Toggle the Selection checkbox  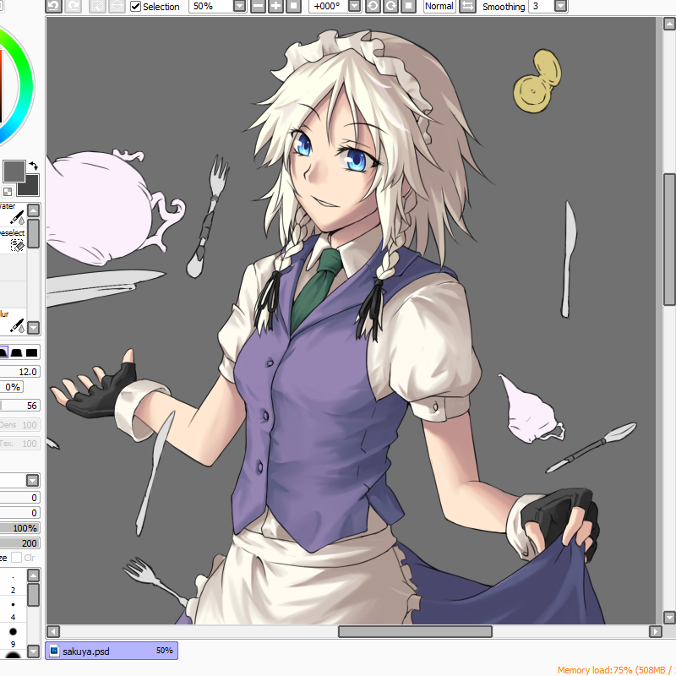pyautogui.click(x=135, y=7)
